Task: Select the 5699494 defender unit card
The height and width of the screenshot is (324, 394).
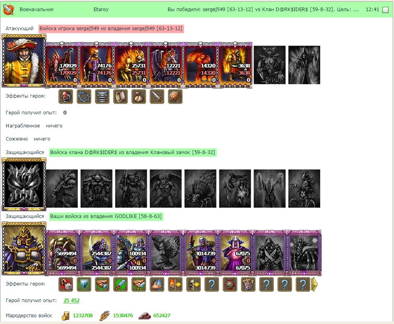Action: [x=62, y=253]
